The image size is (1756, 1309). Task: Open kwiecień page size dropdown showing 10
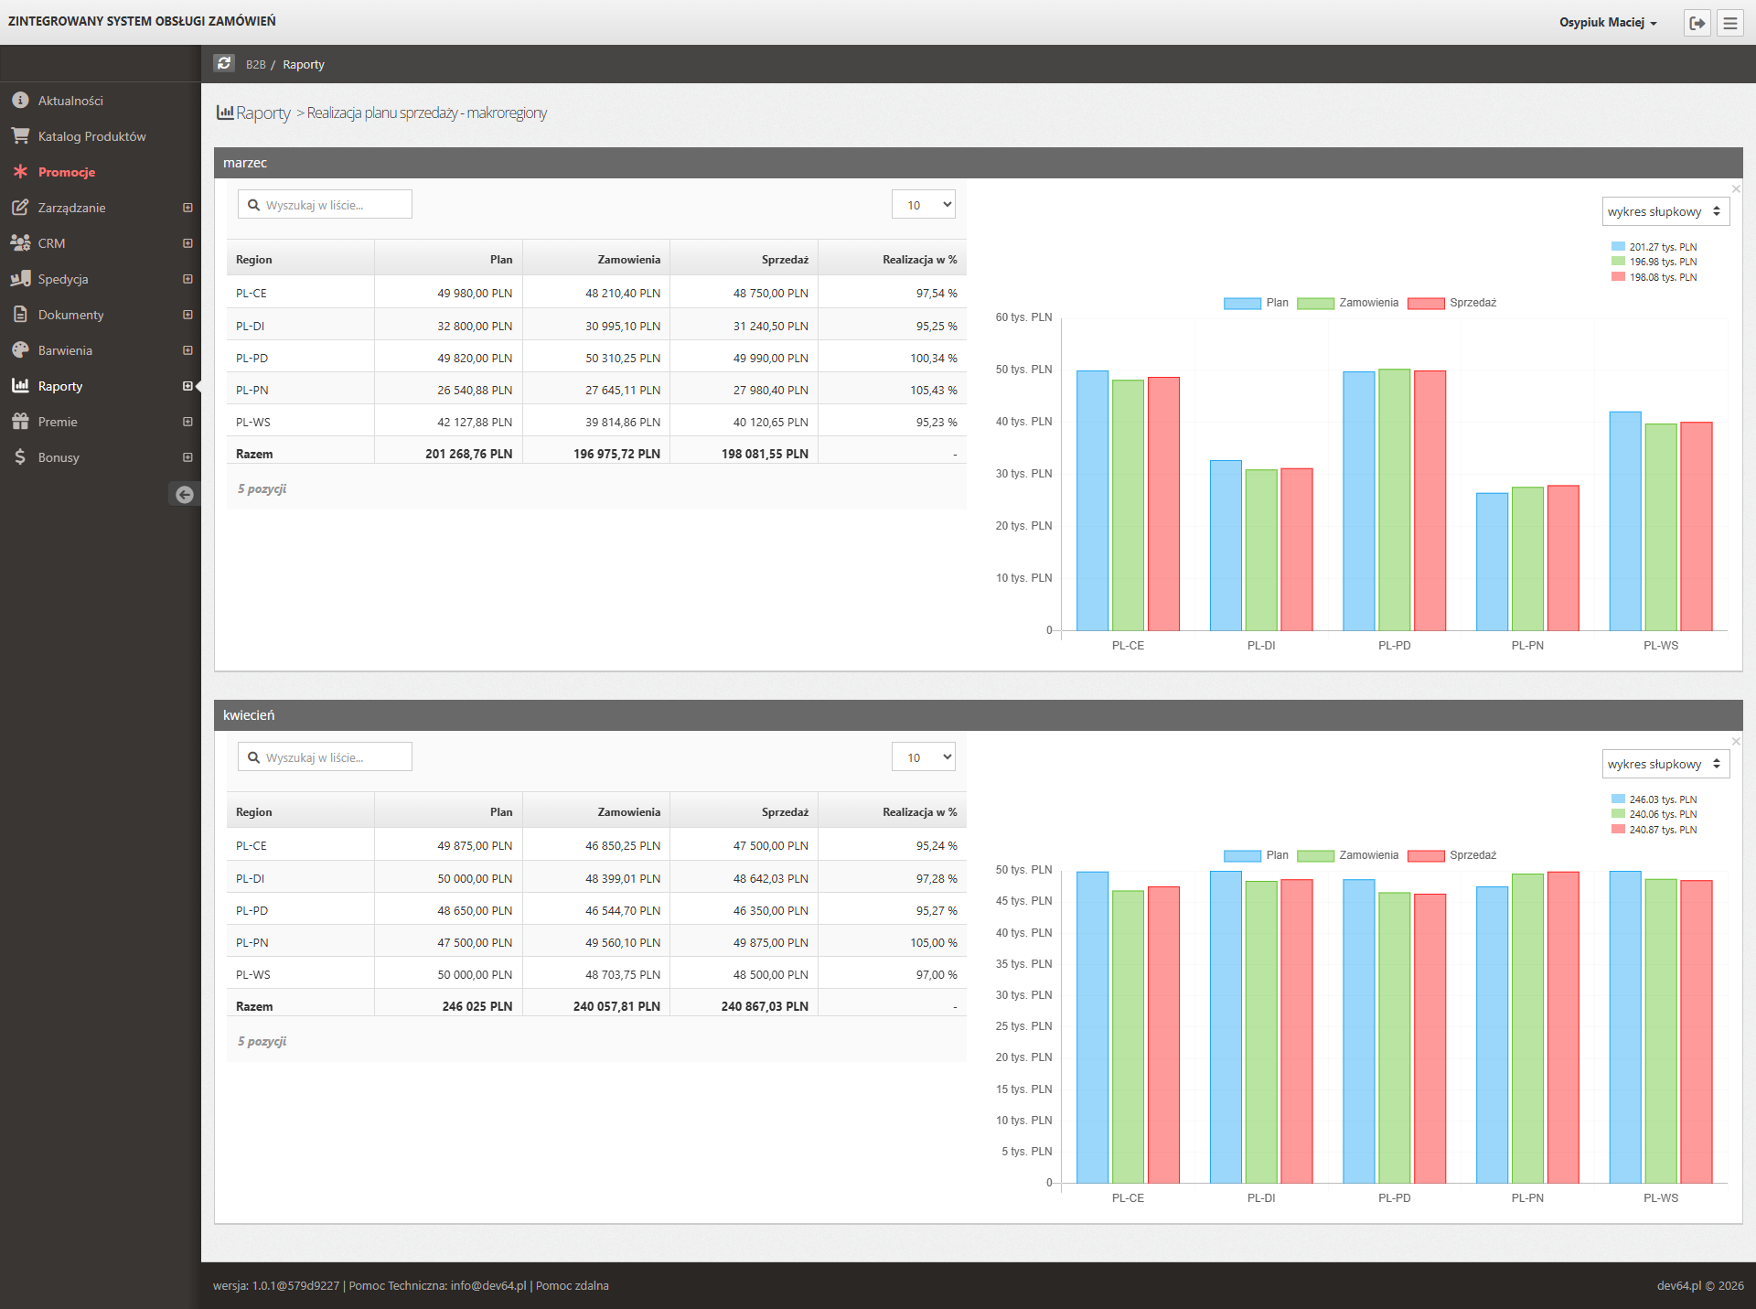pos(924,757)
